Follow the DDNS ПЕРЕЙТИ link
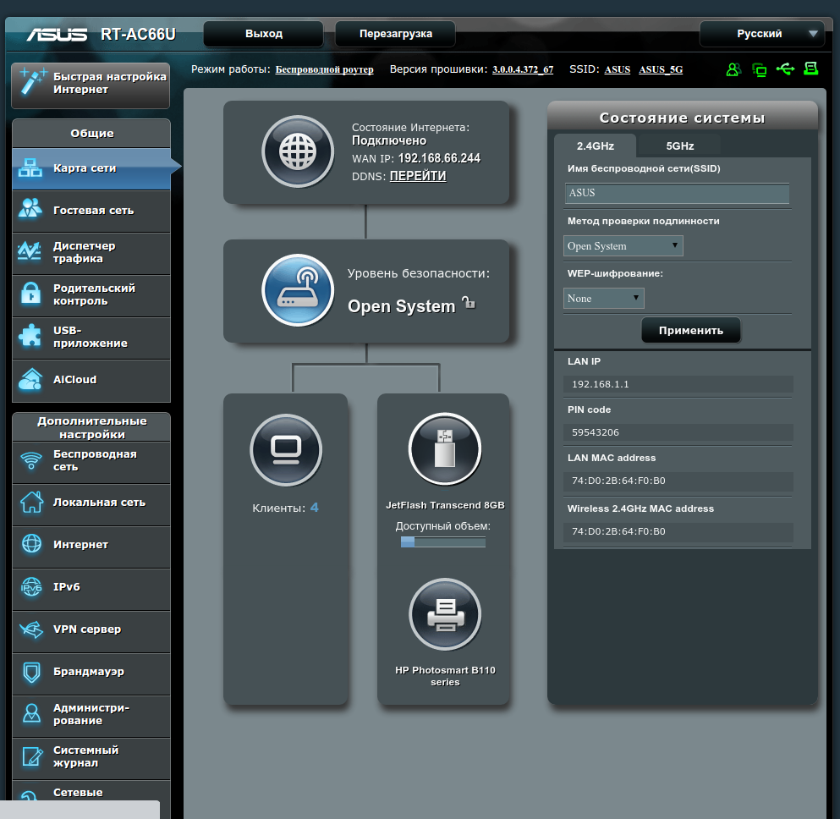Screen dimensions: 840x819 tap(418, 176)
